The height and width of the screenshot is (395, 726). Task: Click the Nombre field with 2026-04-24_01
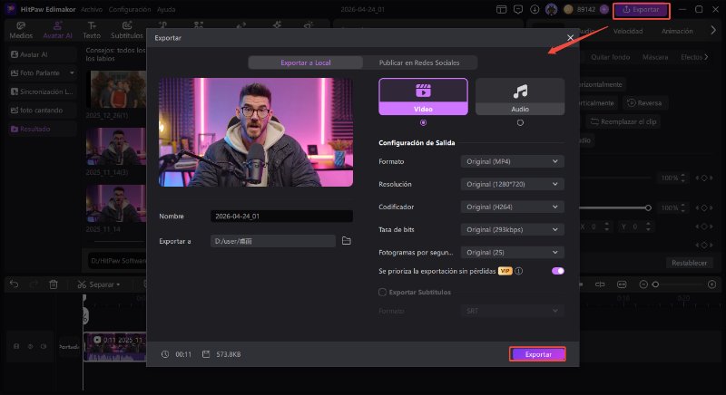[281, 217]
